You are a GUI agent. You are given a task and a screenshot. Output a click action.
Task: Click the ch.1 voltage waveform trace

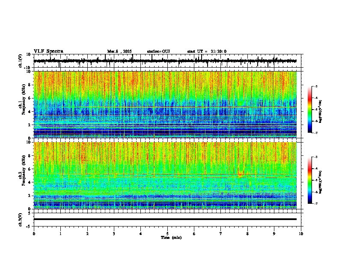pyautogui.click(x=165, y=61)
